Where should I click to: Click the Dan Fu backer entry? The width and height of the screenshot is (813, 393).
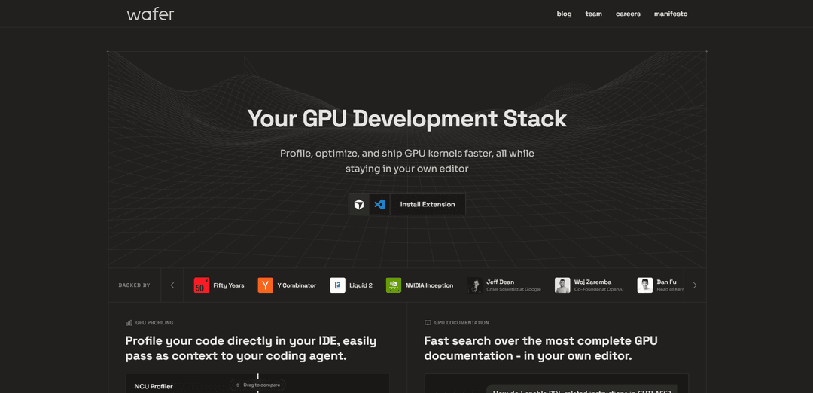(x=659, y=285)
